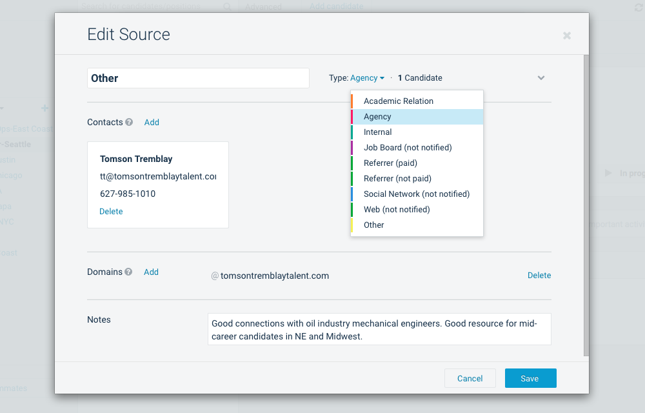
Task: Open the Type: Agency dropdown
Action: pos(367,78)
